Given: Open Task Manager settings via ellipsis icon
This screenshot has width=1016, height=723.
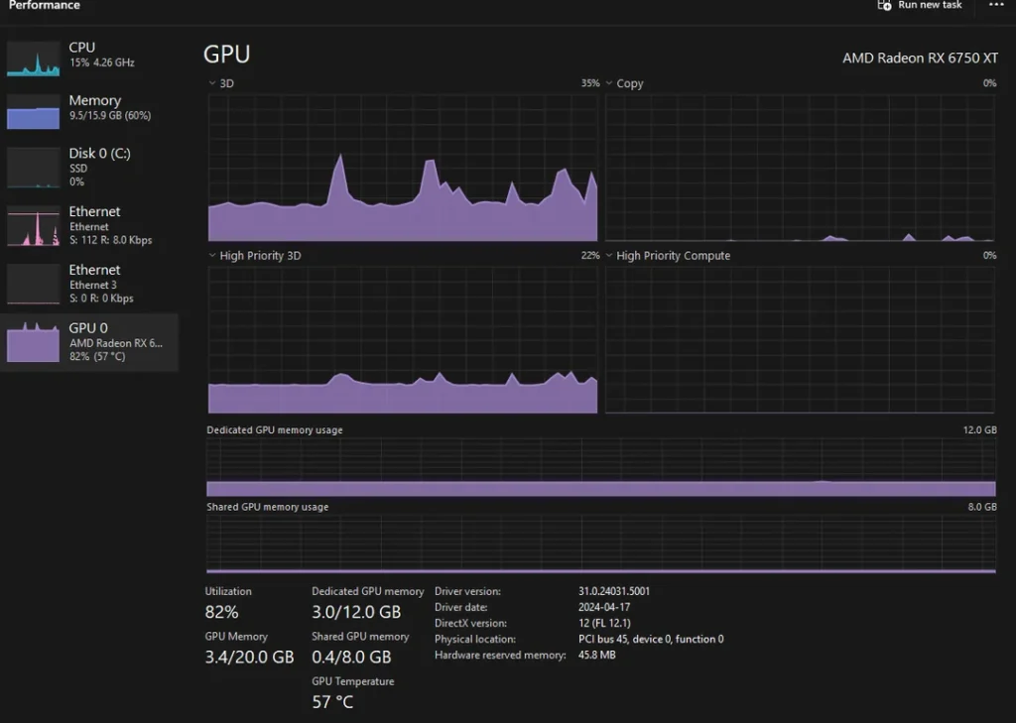Looking at the screenshot, I should pos(998,7).
